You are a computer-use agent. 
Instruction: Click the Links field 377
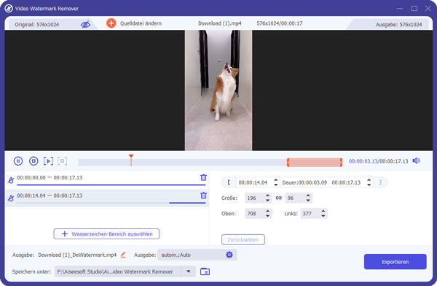point(310,214)
